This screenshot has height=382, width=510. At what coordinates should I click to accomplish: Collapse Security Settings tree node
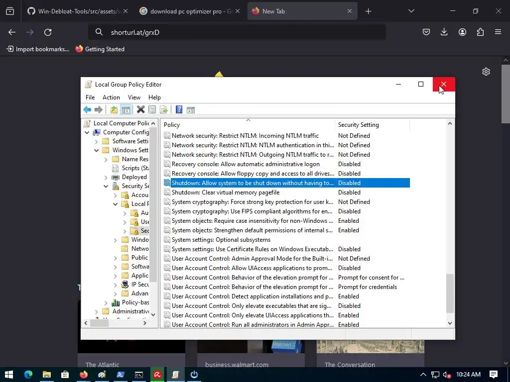coord(106,187)
